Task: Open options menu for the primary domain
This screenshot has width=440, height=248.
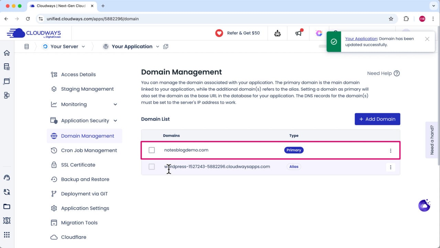Action: click(x=390, y=151)
